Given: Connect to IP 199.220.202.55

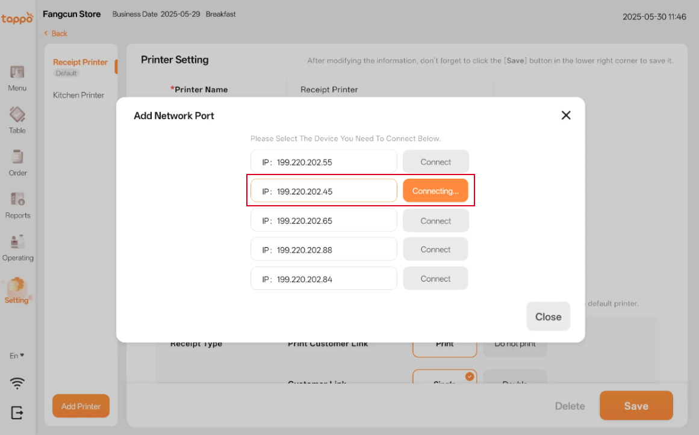Looking at the screenshot, I should pyautogui.click(x=435, y=162).
